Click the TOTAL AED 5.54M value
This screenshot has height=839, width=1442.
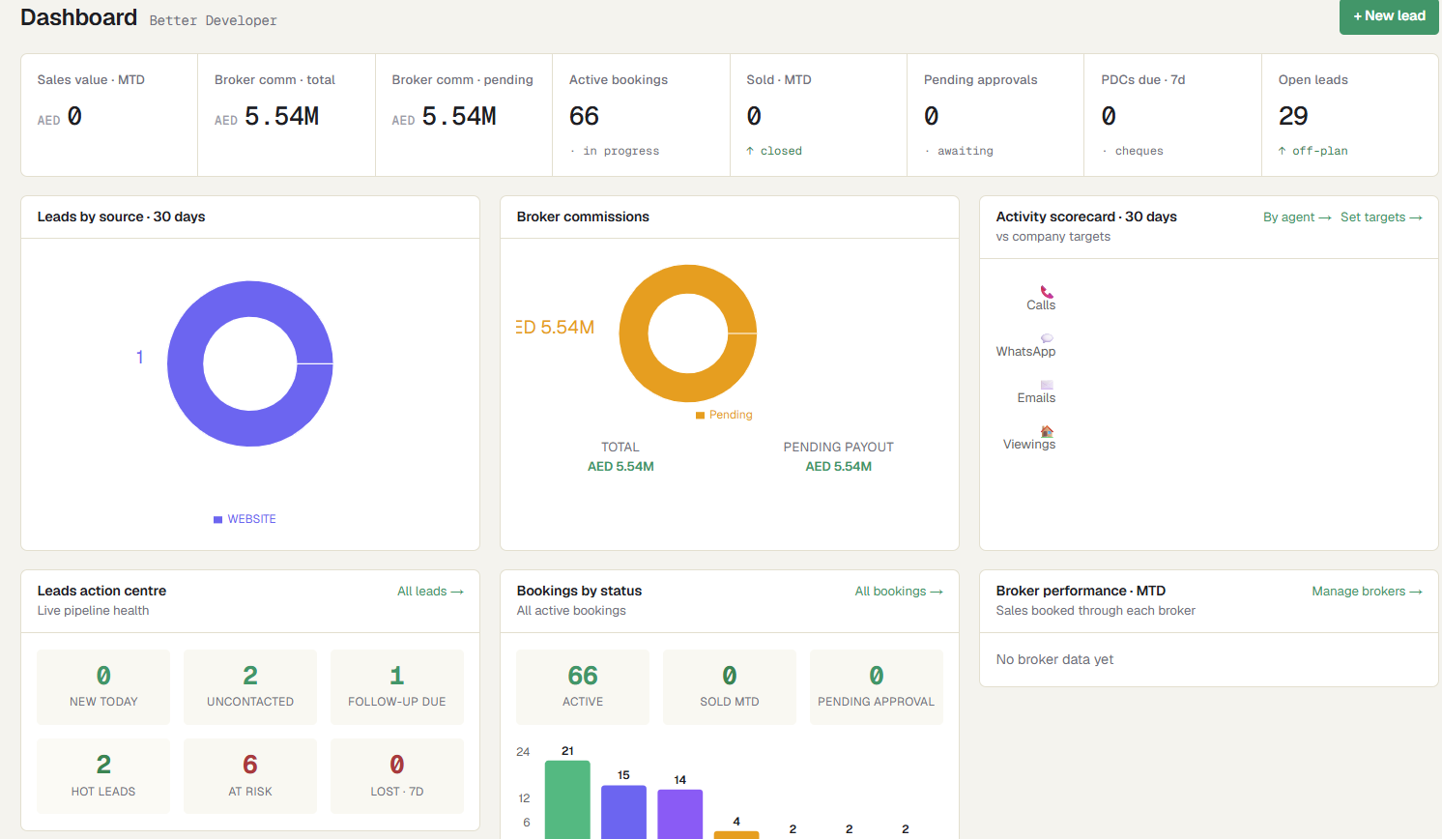pos(620,467)
